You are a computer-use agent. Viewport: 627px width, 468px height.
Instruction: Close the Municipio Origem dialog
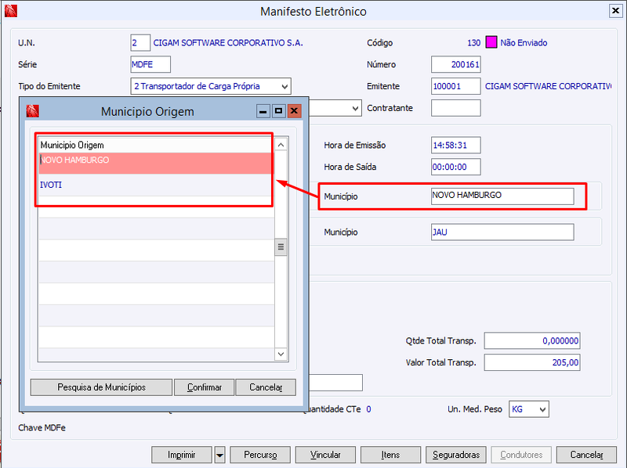(x=295, y=111)
